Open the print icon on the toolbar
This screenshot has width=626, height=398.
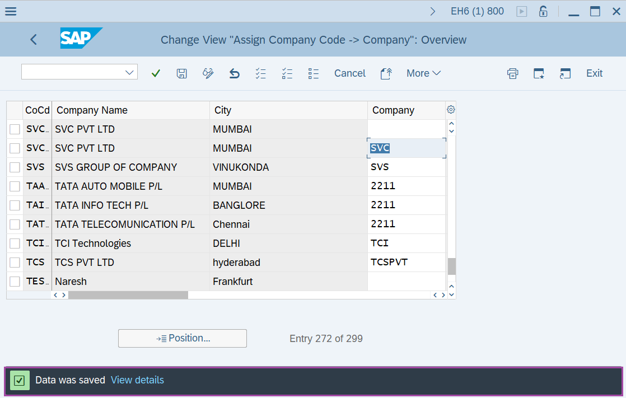(x=512, y=73)
